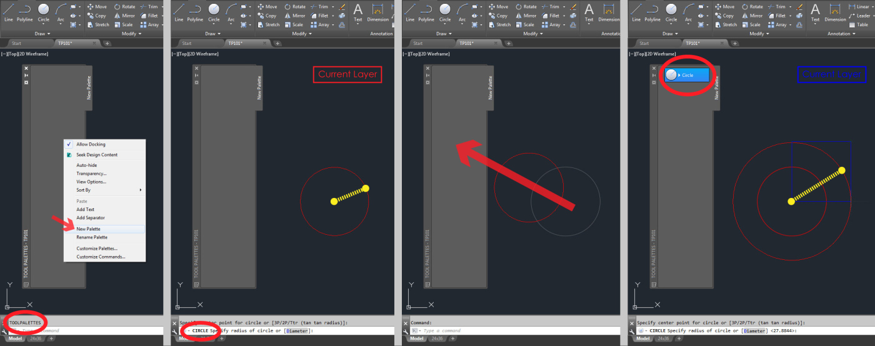Click Transparency option in context menu
The image size is (875, 346).
(91, 174)
